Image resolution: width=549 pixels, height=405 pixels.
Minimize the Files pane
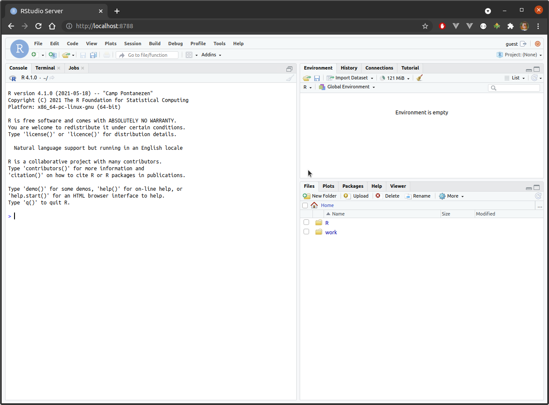tap(529, 188)
